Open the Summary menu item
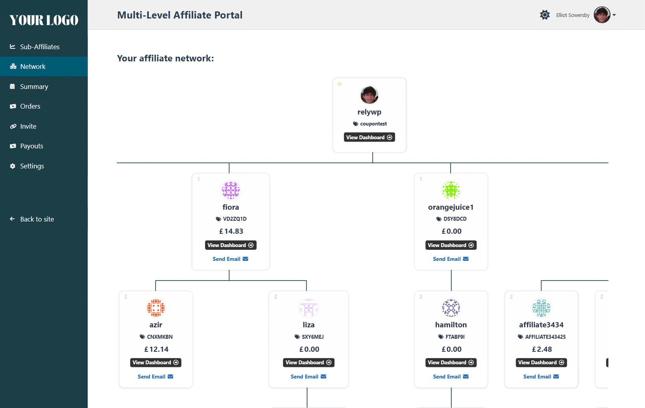The image size is (645, 408). click(44, 87)
